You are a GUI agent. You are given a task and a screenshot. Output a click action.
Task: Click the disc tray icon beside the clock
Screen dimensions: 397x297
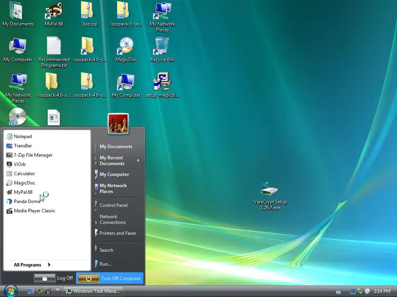coord(367,291)
